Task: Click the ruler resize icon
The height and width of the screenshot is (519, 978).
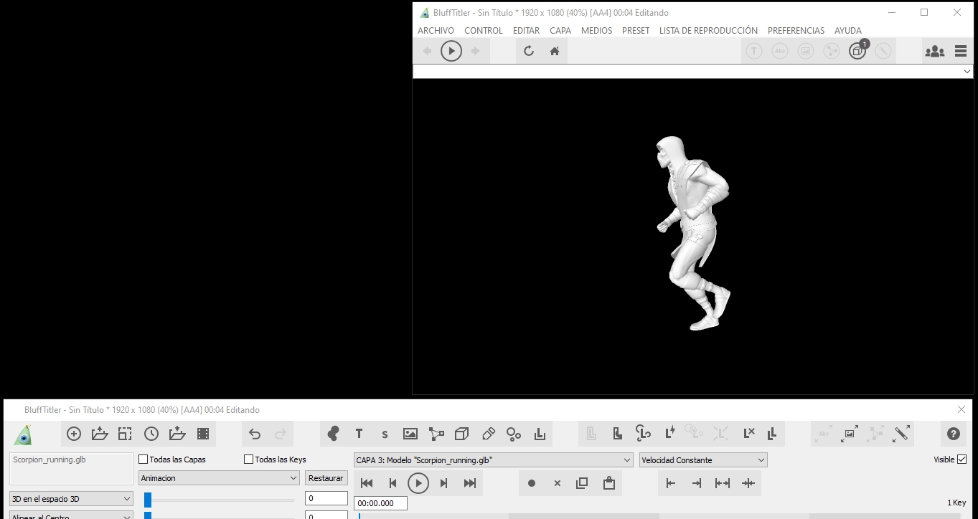Action: [901, 434]
